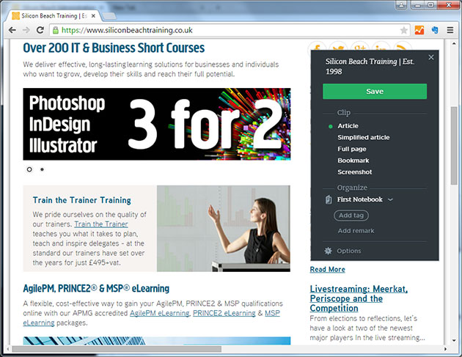
Task: Bookmark this page with the star icon
Action: (x=403, y=30)
